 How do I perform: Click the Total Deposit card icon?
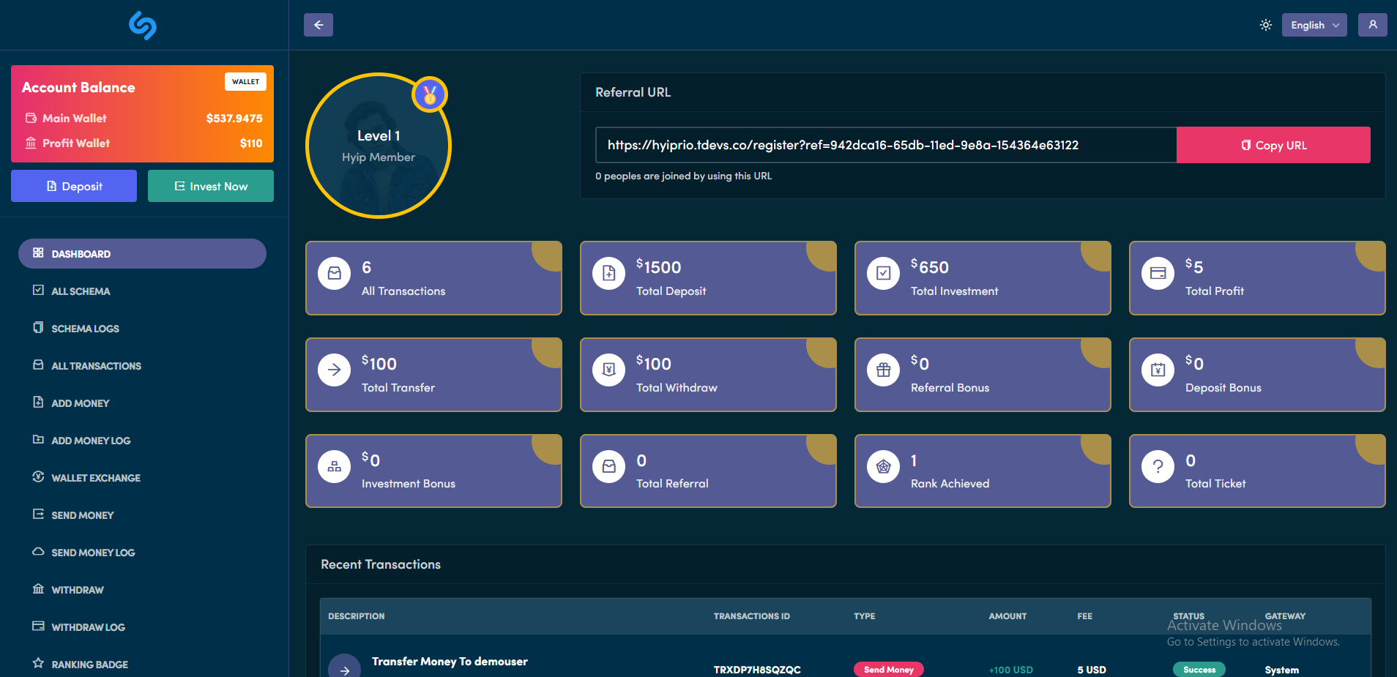tap(608, 273)
